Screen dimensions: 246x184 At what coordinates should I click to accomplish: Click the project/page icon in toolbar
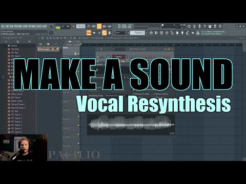pos(177,33)
